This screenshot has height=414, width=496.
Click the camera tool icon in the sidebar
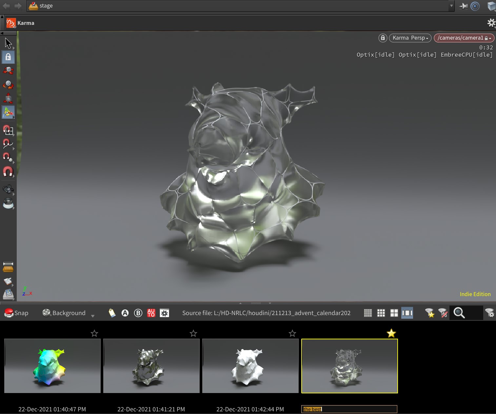click(x=8, y=189)
